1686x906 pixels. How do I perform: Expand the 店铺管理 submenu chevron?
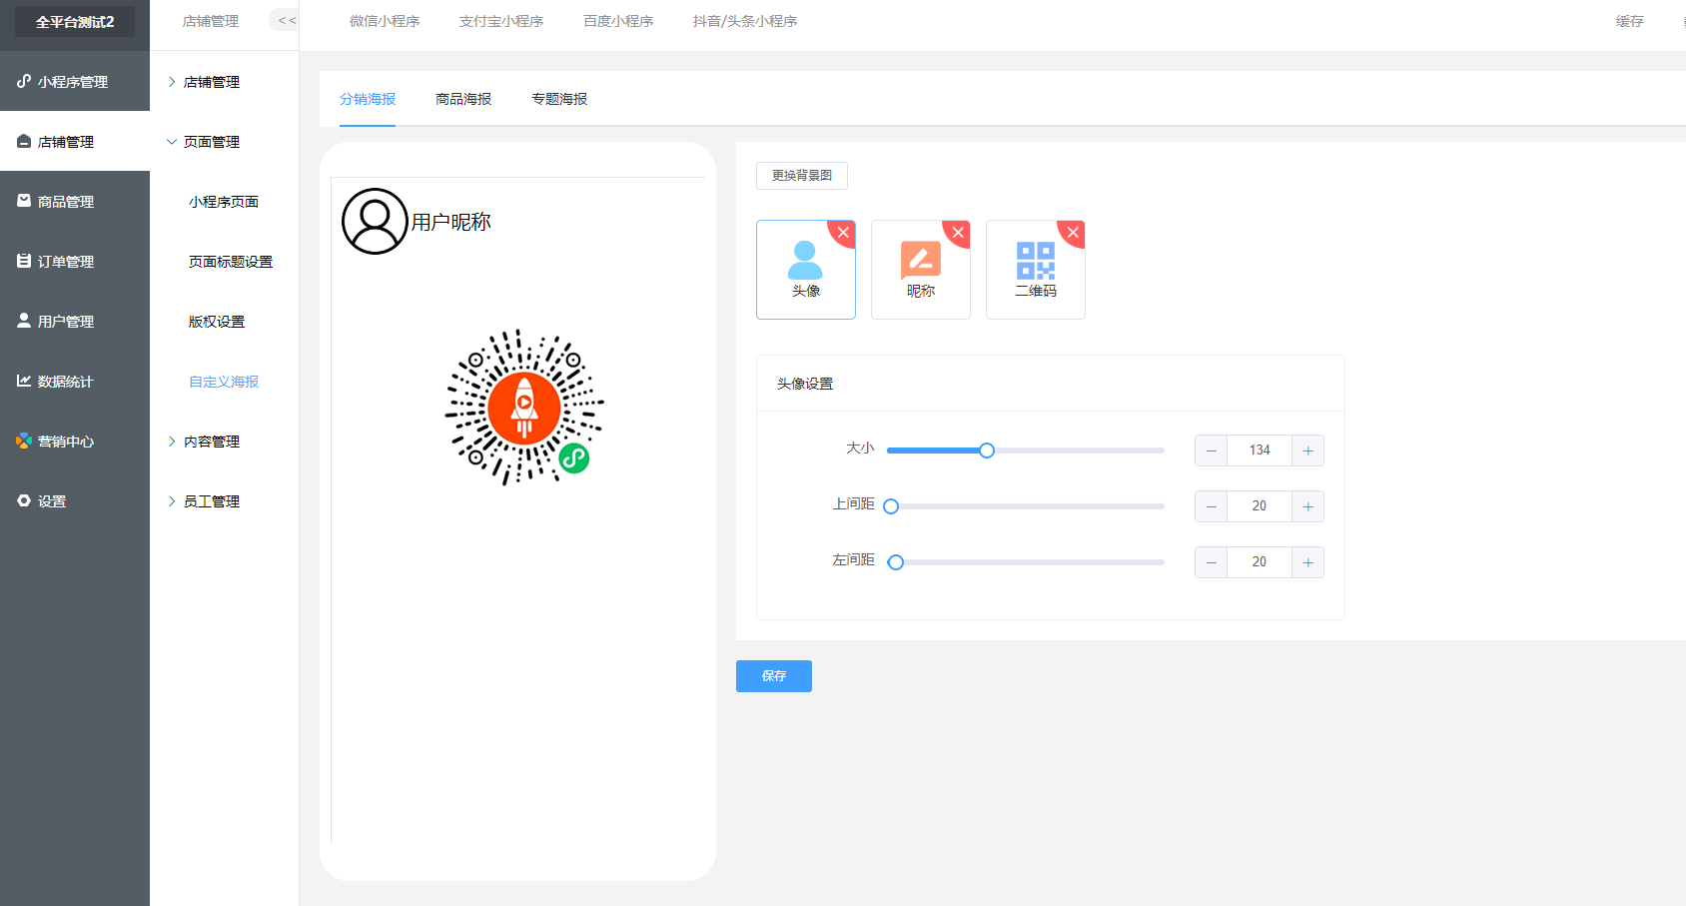(172, 82)
